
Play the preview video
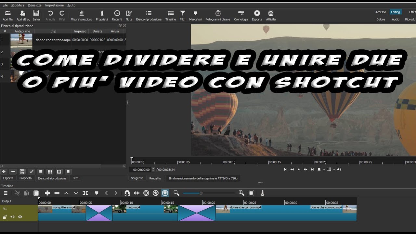click(299, 169)
